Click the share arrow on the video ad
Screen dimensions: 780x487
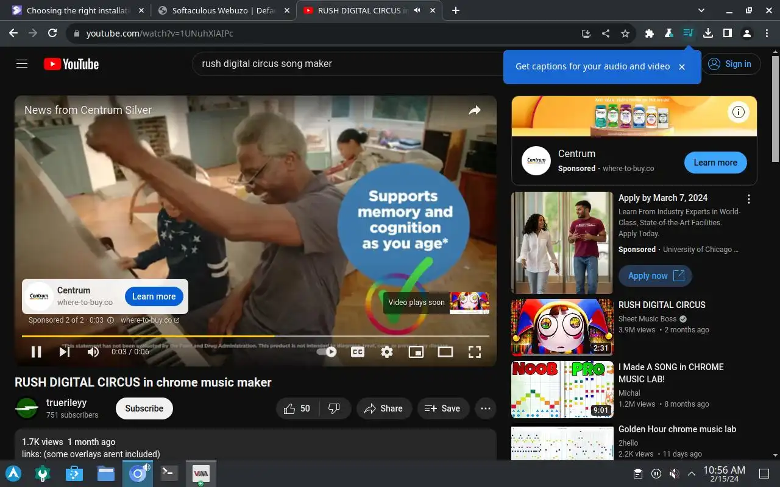point(474,110)
